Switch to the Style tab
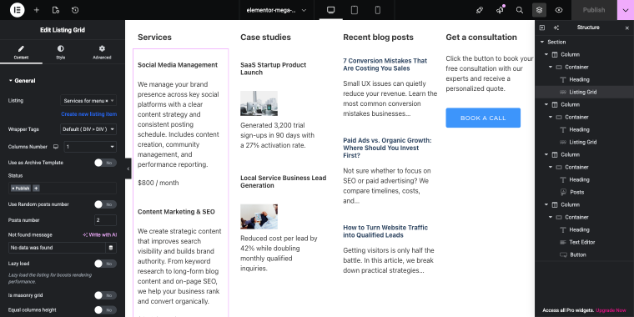This screenshot has width=634, height=317. [60, 53]
